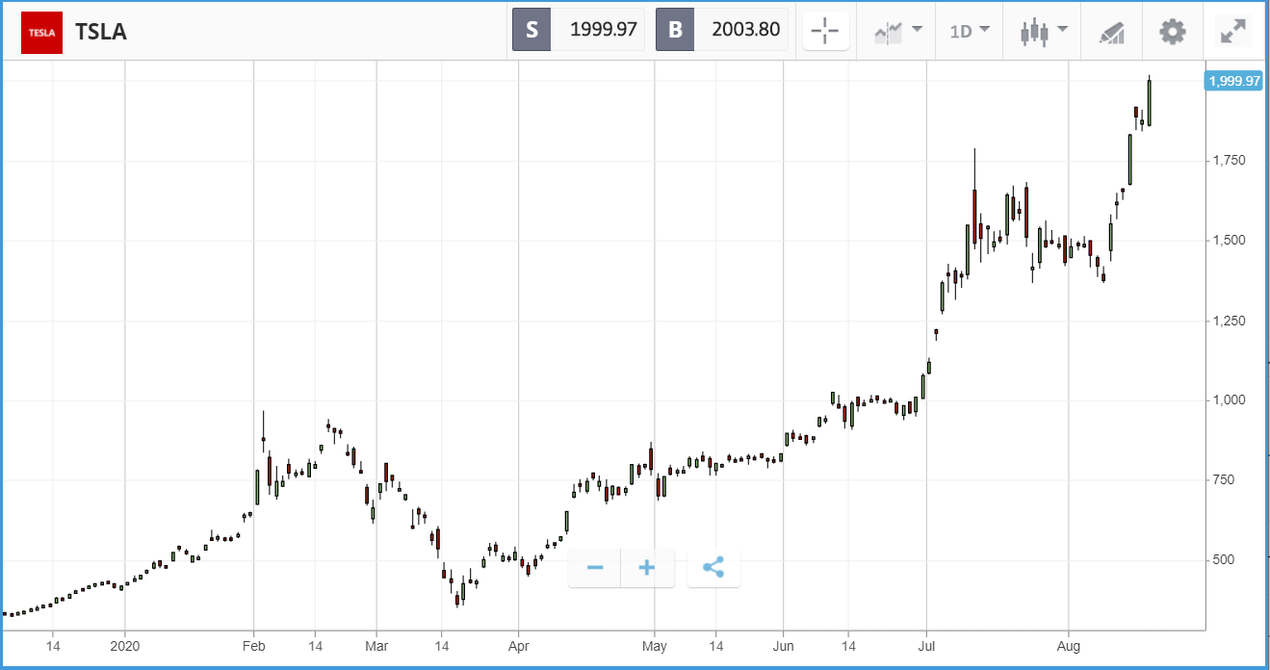Image resolution: width=1270 pixels, height=670 pixels.
Task: Click the 2020 label on time axis
Action: point(124,645)
